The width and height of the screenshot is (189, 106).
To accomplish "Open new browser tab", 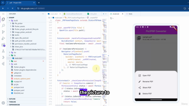I will pyautogui.click(x=39, y=3).
